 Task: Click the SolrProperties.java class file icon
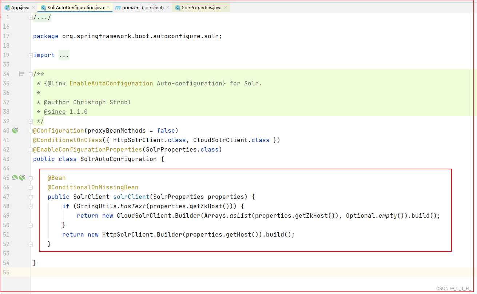coord(178,8)
